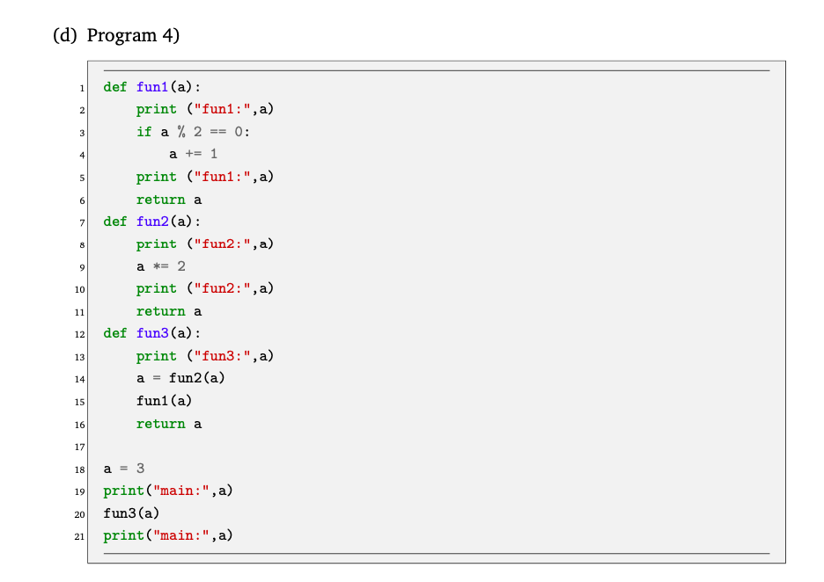824x582 pixels.
Task: Click the 'def fun1(a):' line
Action: click(152, 87)
